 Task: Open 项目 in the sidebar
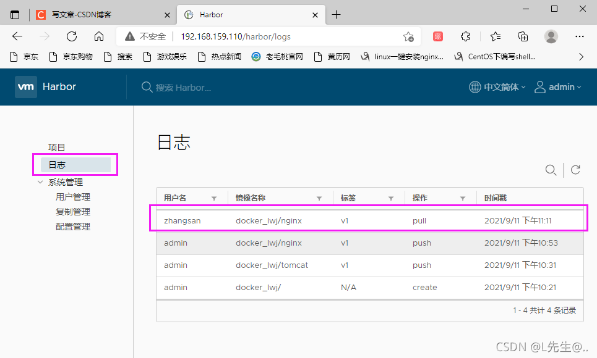pos(57,148)
